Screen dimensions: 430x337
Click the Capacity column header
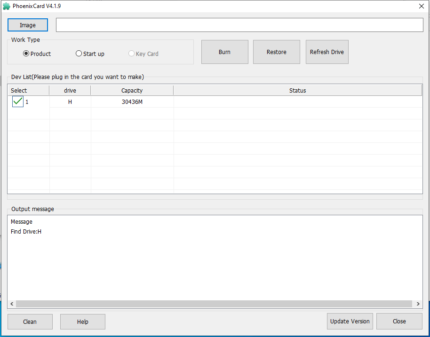(x=132, y=90)
